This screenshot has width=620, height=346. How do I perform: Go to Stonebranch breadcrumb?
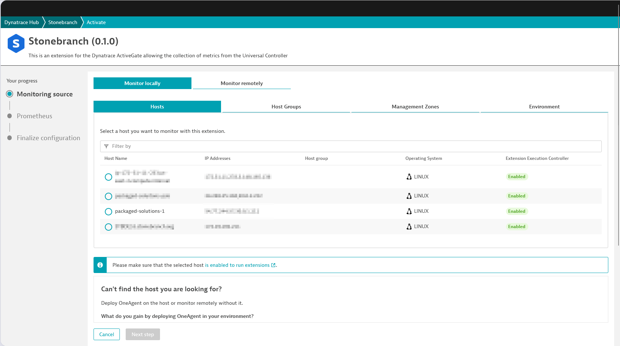(x=63, y=22)
